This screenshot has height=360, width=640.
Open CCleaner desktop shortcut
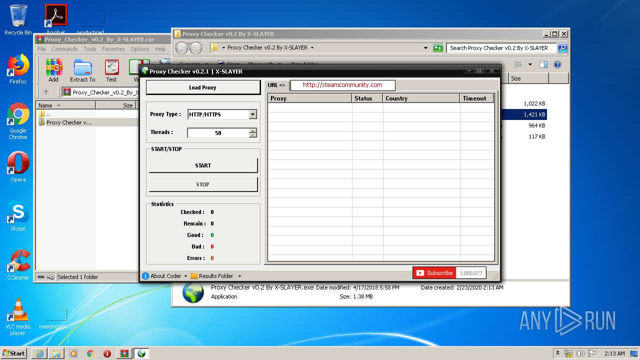coord(18,265)
